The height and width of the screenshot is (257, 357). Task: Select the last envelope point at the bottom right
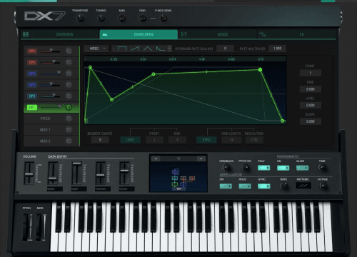(283, 121)
